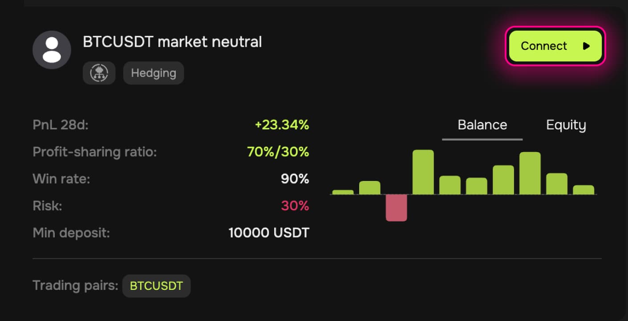This screenshot has height=321, width=628.
Task: Select the green bar right after the red bar
Action: pyautogui.click(x=423, y=172)
